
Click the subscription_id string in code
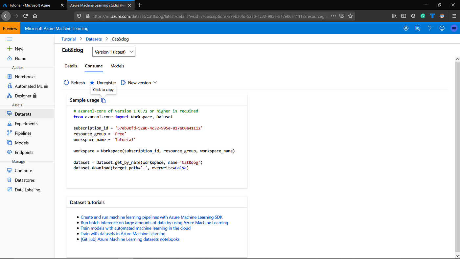159,128
